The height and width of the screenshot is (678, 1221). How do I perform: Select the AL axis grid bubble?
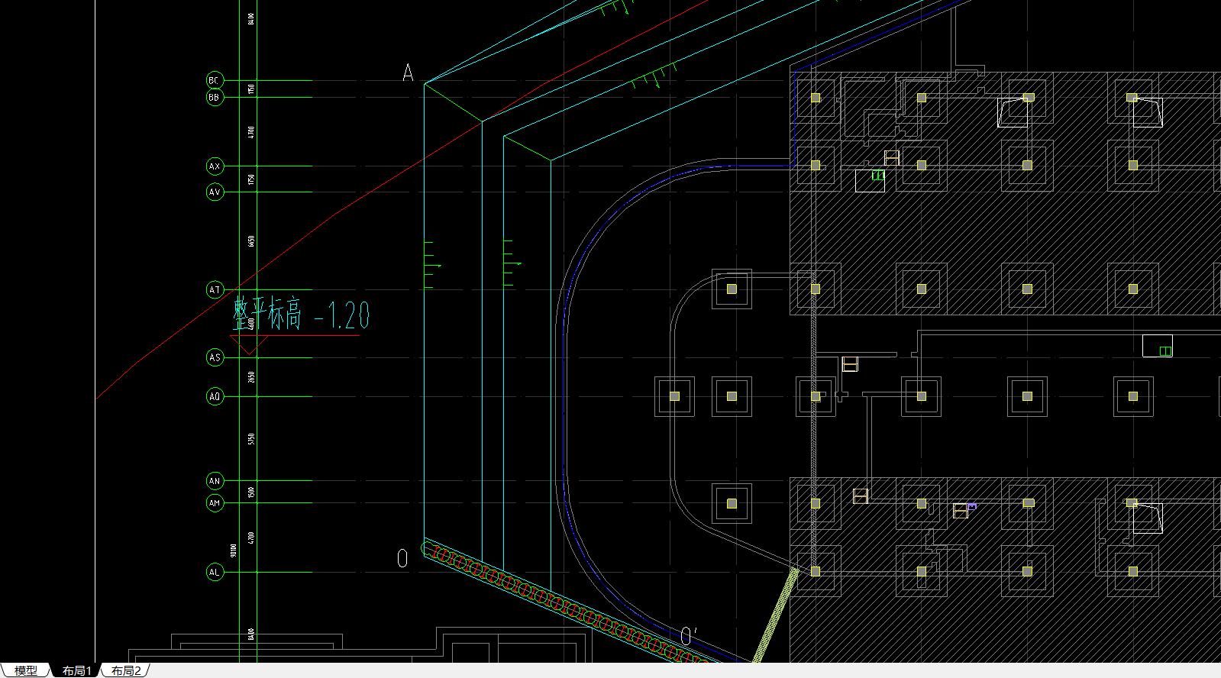(x=215, y=572)
